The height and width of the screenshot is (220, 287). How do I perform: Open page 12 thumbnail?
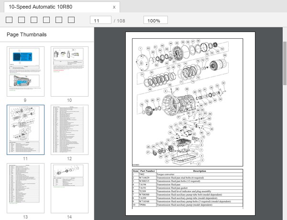point(69,130)
